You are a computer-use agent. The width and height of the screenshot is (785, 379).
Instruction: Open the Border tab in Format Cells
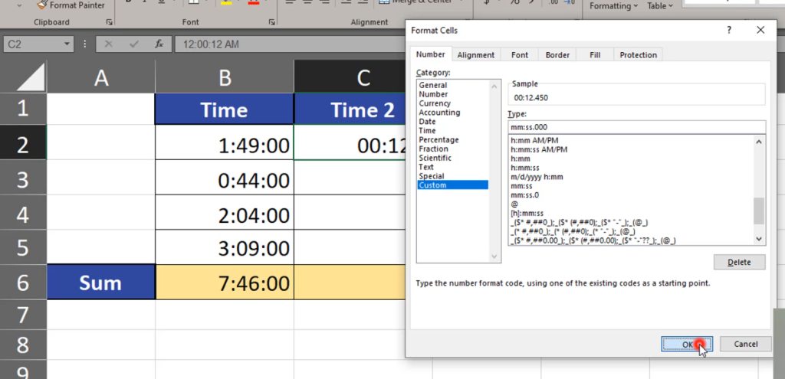pyautogui.click(x=557, y=55)
